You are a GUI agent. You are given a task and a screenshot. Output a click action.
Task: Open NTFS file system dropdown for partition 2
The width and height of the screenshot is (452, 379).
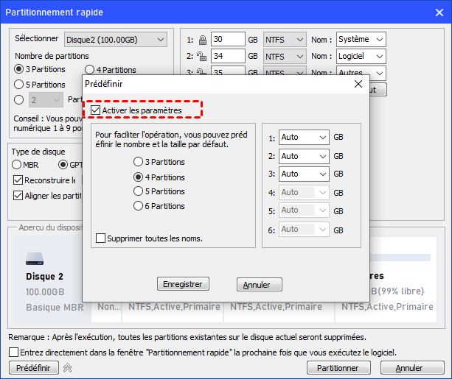pos(285,57)
